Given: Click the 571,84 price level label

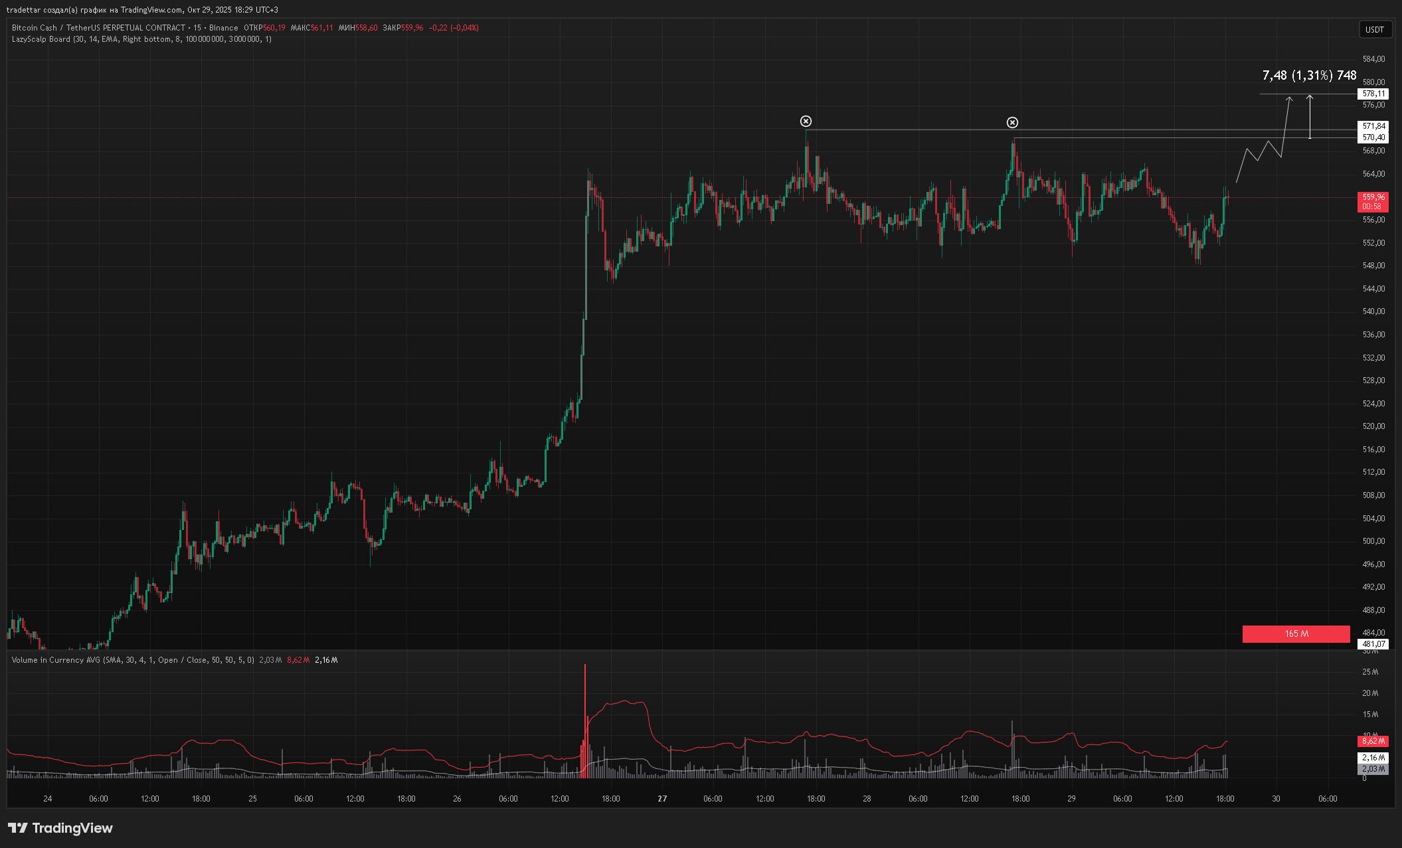Looking at the screenshot, I should 1373,126.
